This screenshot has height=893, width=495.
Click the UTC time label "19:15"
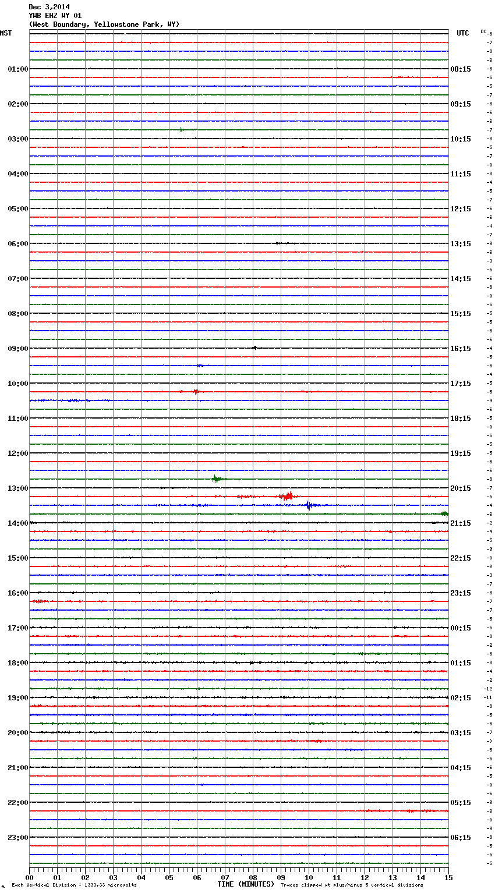[461, 453]
